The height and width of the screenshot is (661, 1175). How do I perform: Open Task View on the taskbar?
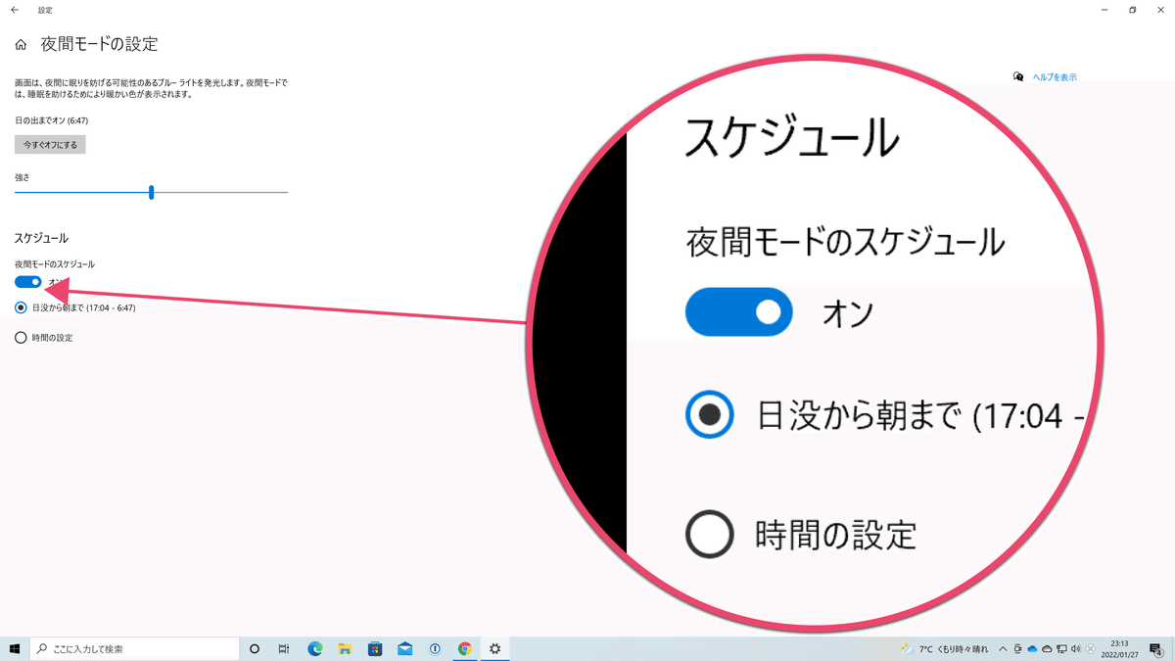(284, 648)
